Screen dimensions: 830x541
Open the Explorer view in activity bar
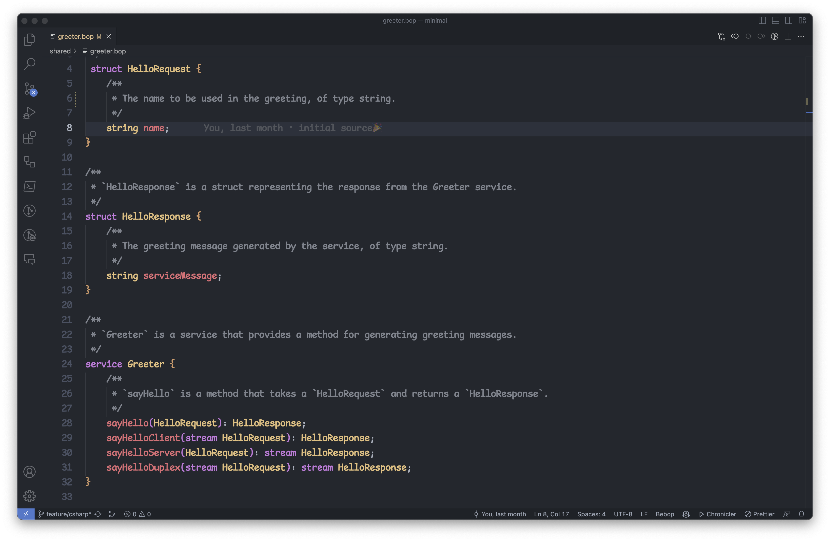(x=29, y=39)
